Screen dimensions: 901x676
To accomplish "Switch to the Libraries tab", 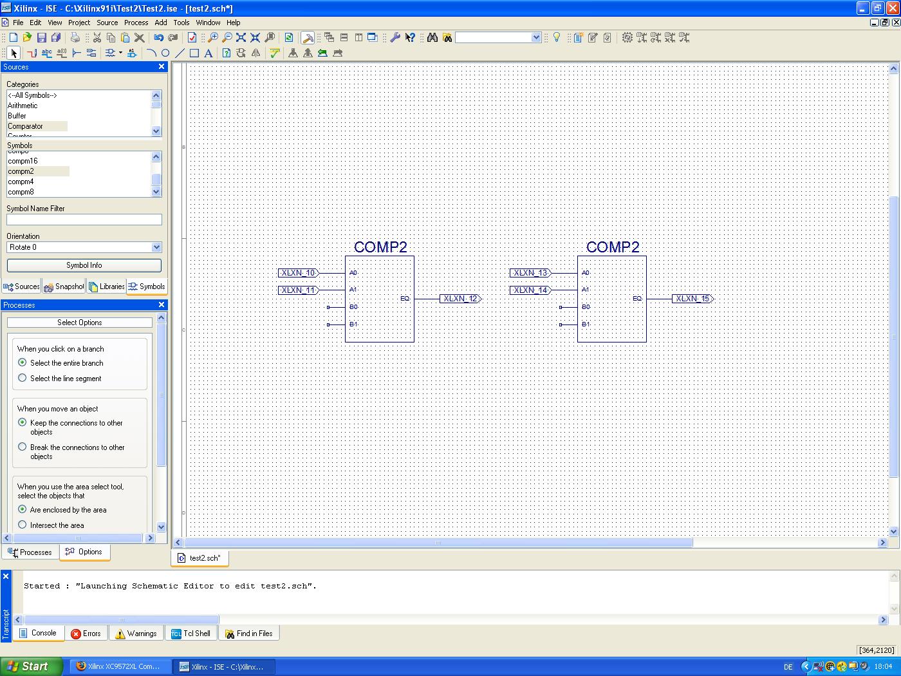I will [107, 286].
